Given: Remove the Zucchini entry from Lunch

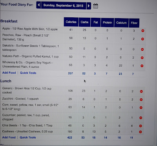Looking at the screenshot, I should (x=141, y=100).
